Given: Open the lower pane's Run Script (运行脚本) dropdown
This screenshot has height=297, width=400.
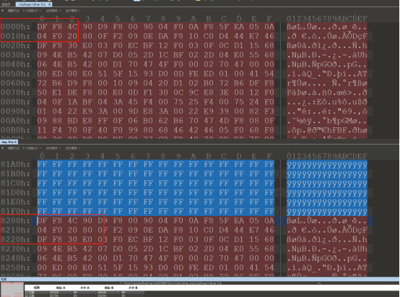Looking at the screenshot, I should (53, 148).
